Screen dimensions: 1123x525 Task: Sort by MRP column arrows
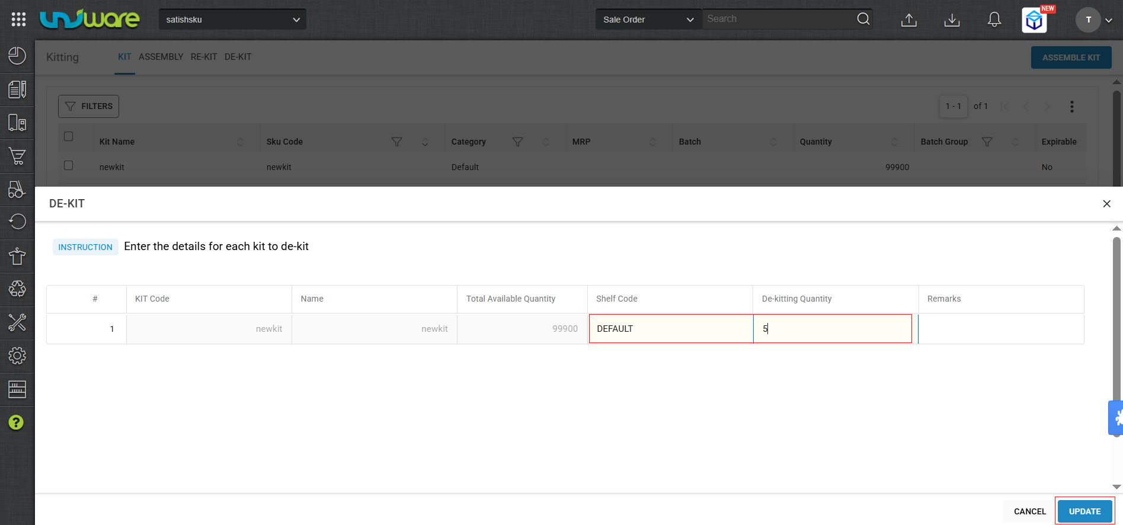(x=652, y=142)
